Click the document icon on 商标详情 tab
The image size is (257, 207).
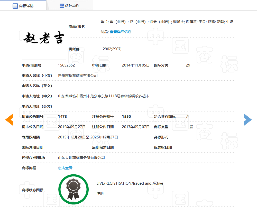(15, 5)
